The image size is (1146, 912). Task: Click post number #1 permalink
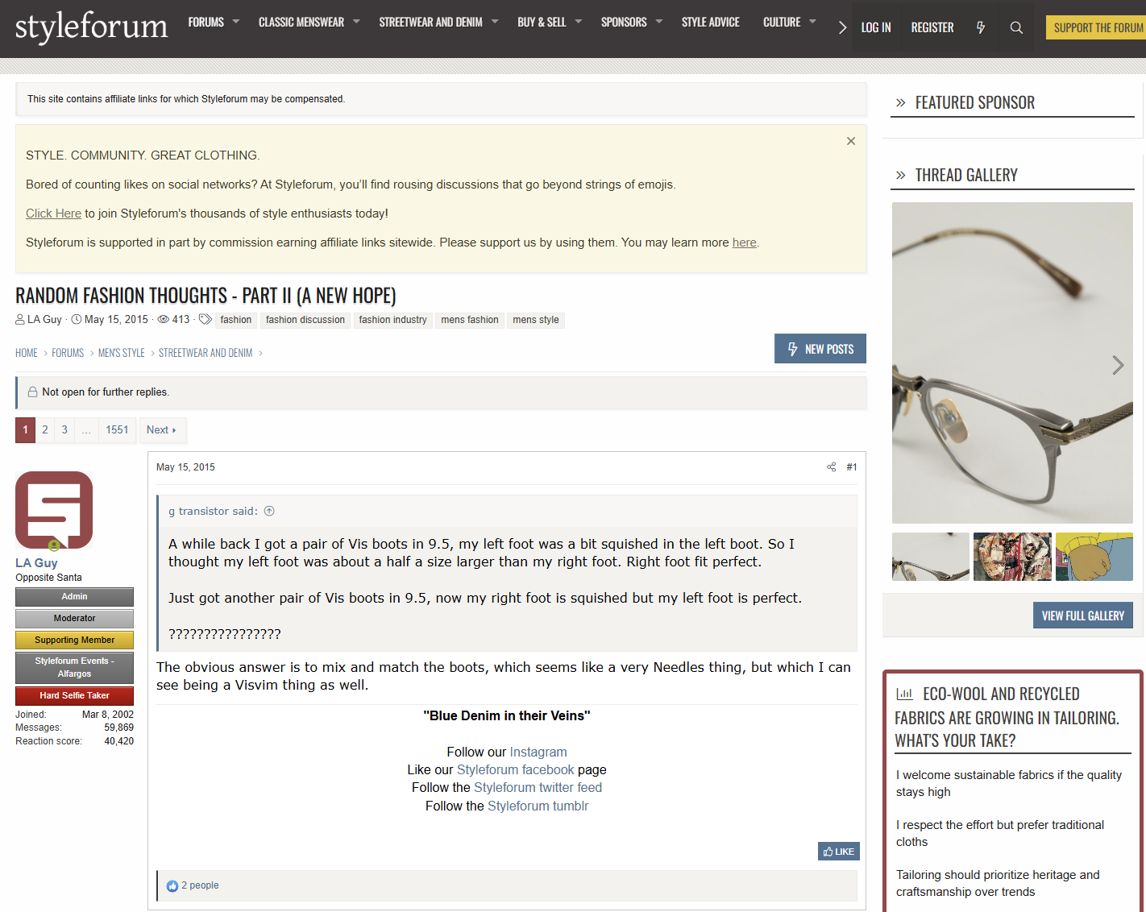(852, 467)
